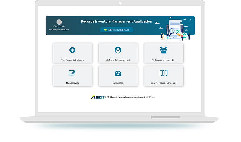Click the play icon in guided tour button
The width and height of the screenshot is (241, 142).
coord(106,30)
